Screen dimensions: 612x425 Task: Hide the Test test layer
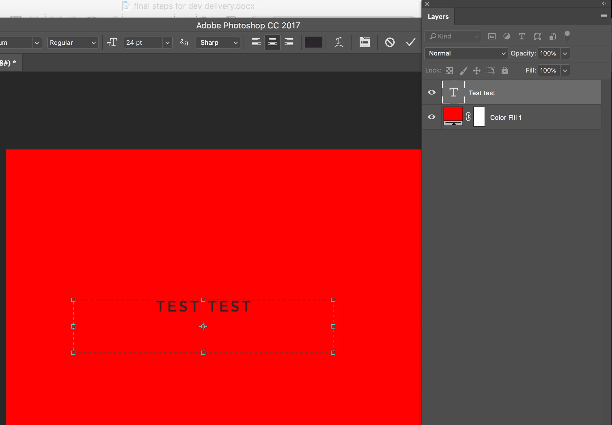(x=432, y=92)
